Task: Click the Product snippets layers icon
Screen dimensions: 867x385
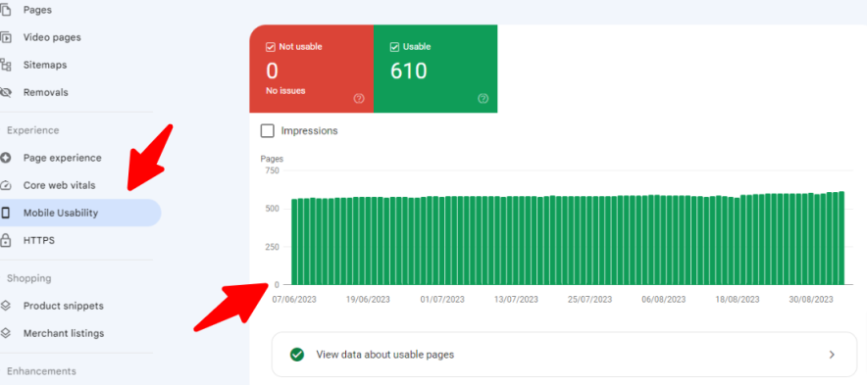Action: point(6,306)
